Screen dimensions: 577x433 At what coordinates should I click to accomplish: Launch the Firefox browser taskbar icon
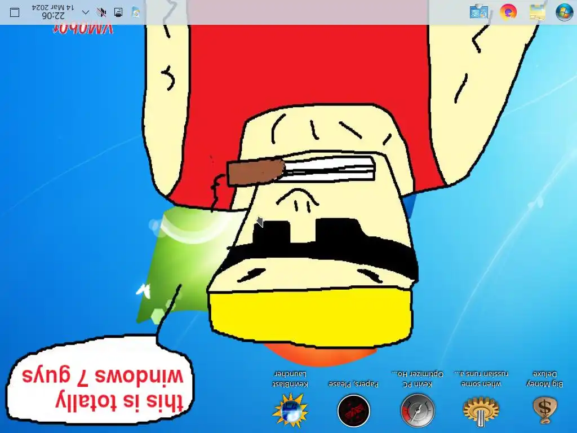[x=508, y=12]
